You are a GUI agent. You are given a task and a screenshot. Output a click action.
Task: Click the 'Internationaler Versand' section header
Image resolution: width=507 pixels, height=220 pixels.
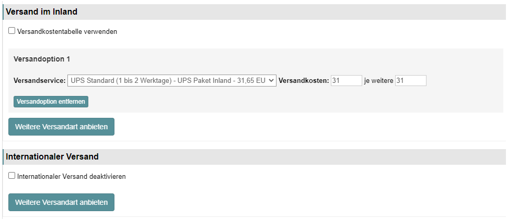[x=52, y=157]
